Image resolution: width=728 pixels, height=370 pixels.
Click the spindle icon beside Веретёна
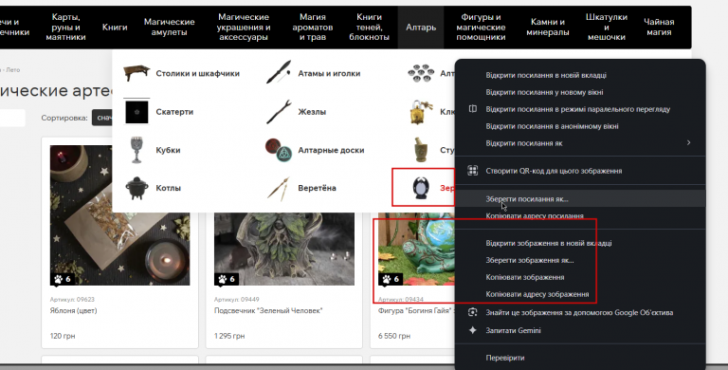point(279,188)
